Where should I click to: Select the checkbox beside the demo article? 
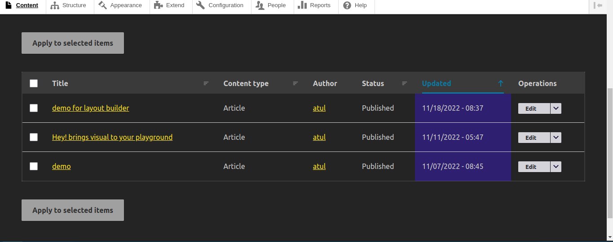(x=34, y=166)
